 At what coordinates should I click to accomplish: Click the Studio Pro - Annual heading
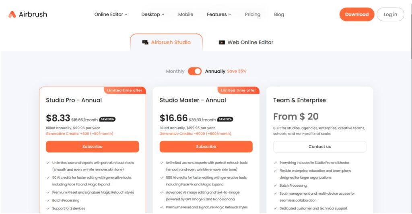click(x=74, y=100)
